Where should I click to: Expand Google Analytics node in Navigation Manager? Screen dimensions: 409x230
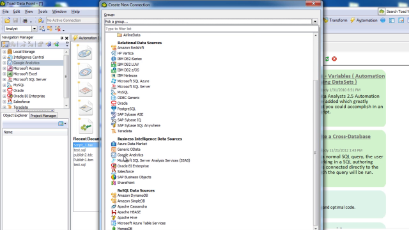[x=4, y=63]
